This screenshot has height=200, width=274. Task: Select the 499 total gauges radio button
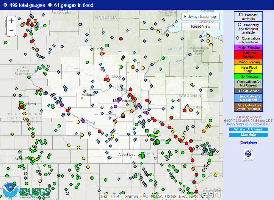click(5, 5)
